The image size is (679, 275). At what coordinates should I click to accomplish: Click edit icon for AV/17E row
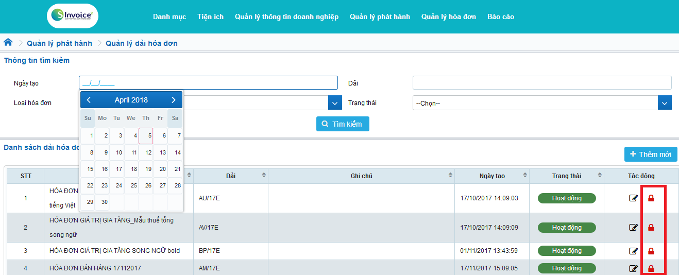pyautogui.click(x=634, y=227)
